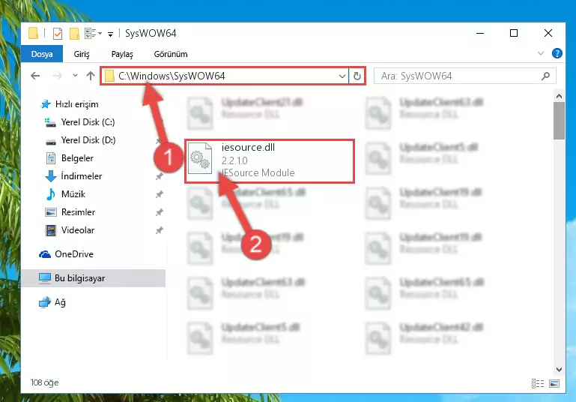
Task: Click the Forward navigation arrow
Action: click(x=58, y=76)
